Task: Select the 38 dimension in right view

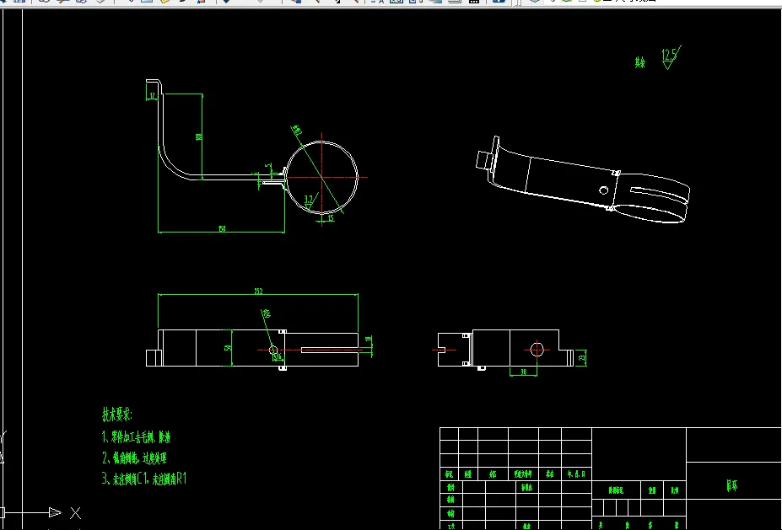Action: click(x=524, y=372)
